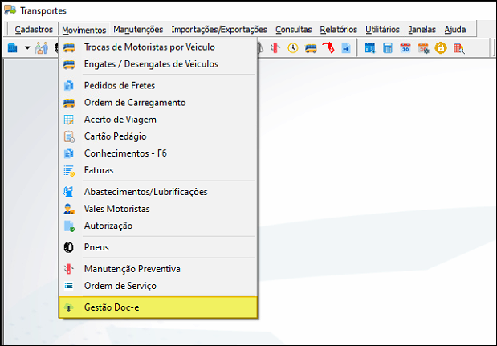Viewport: 497px width, 346px height.
Task: Open the Manutenções menu
Action: (138, 30)
